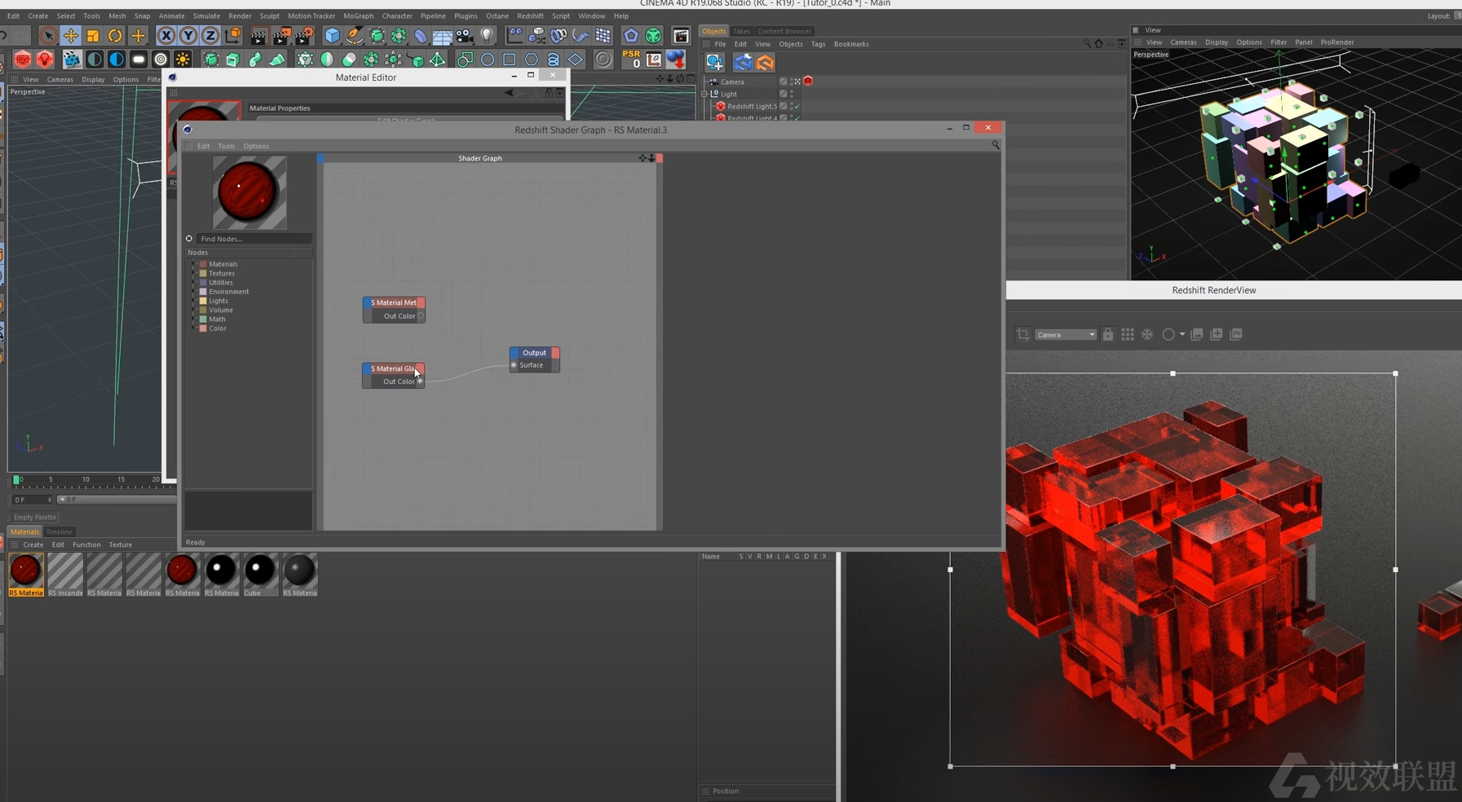Select the Live Selection arrow tool
Screen dimensions: 1462x802
point(48,36)
